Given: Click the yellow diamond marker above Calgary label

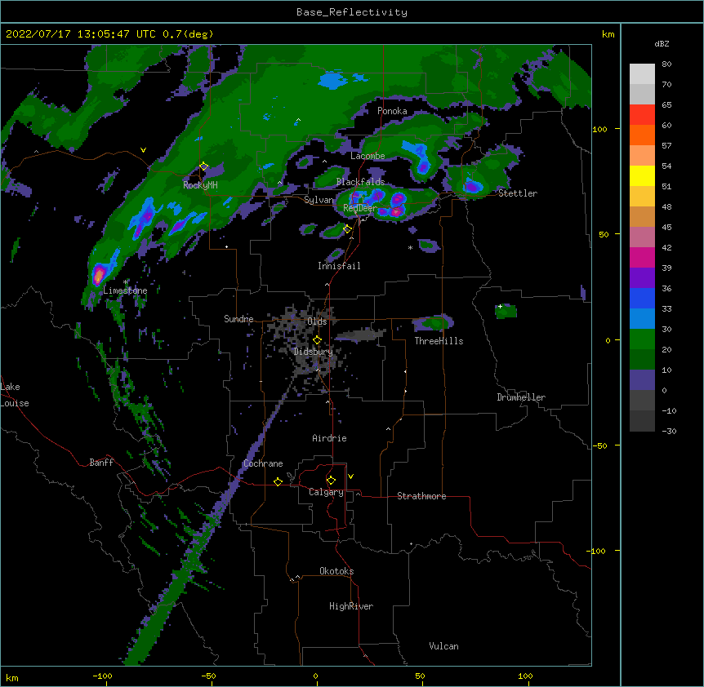Looking at the screenshot, I should [331, 481].
